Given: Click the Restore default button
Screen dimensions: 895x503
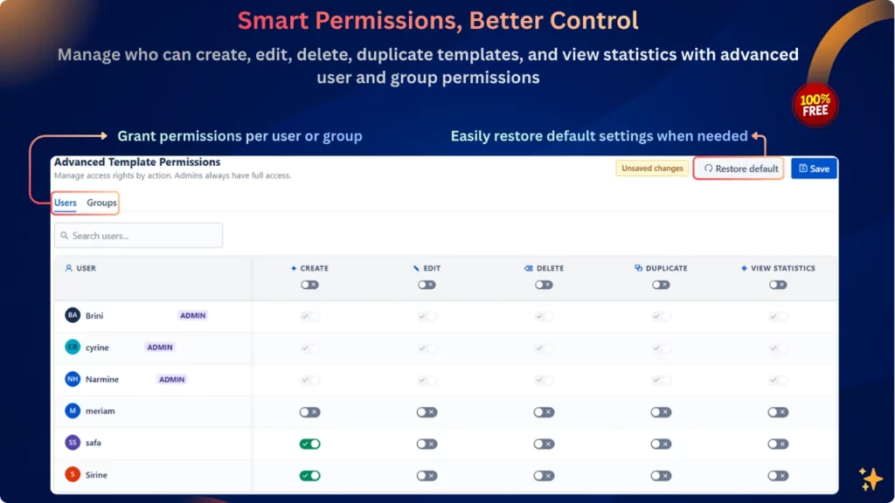Looking at the screenshot, I should [739, 169].
